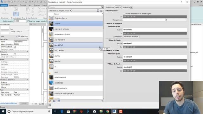The width and height of the screenshot is (203, 114).
Task: Click the help question mark in dialog title
Action: (x=181, y=2)
